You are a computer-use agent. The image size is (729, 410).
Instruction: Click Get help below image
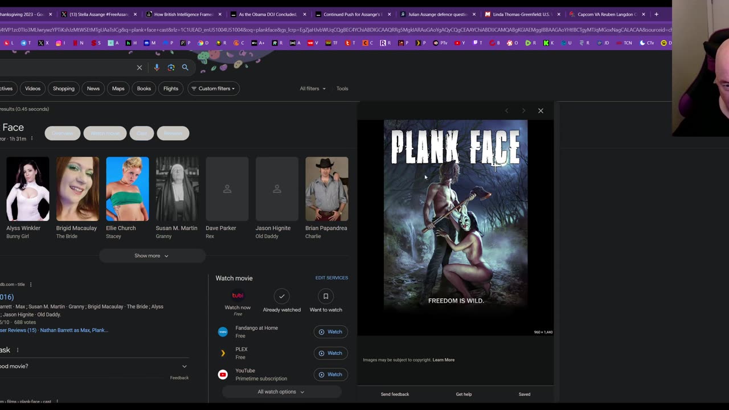[x=464, y=394]
